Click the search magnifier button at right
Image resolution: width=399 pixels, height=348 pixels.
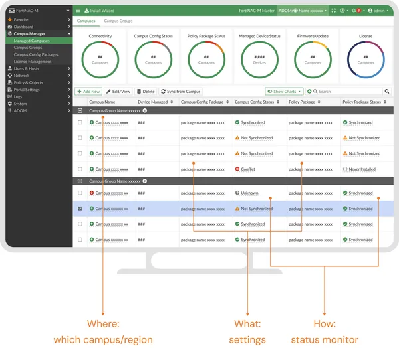point(387,91)
